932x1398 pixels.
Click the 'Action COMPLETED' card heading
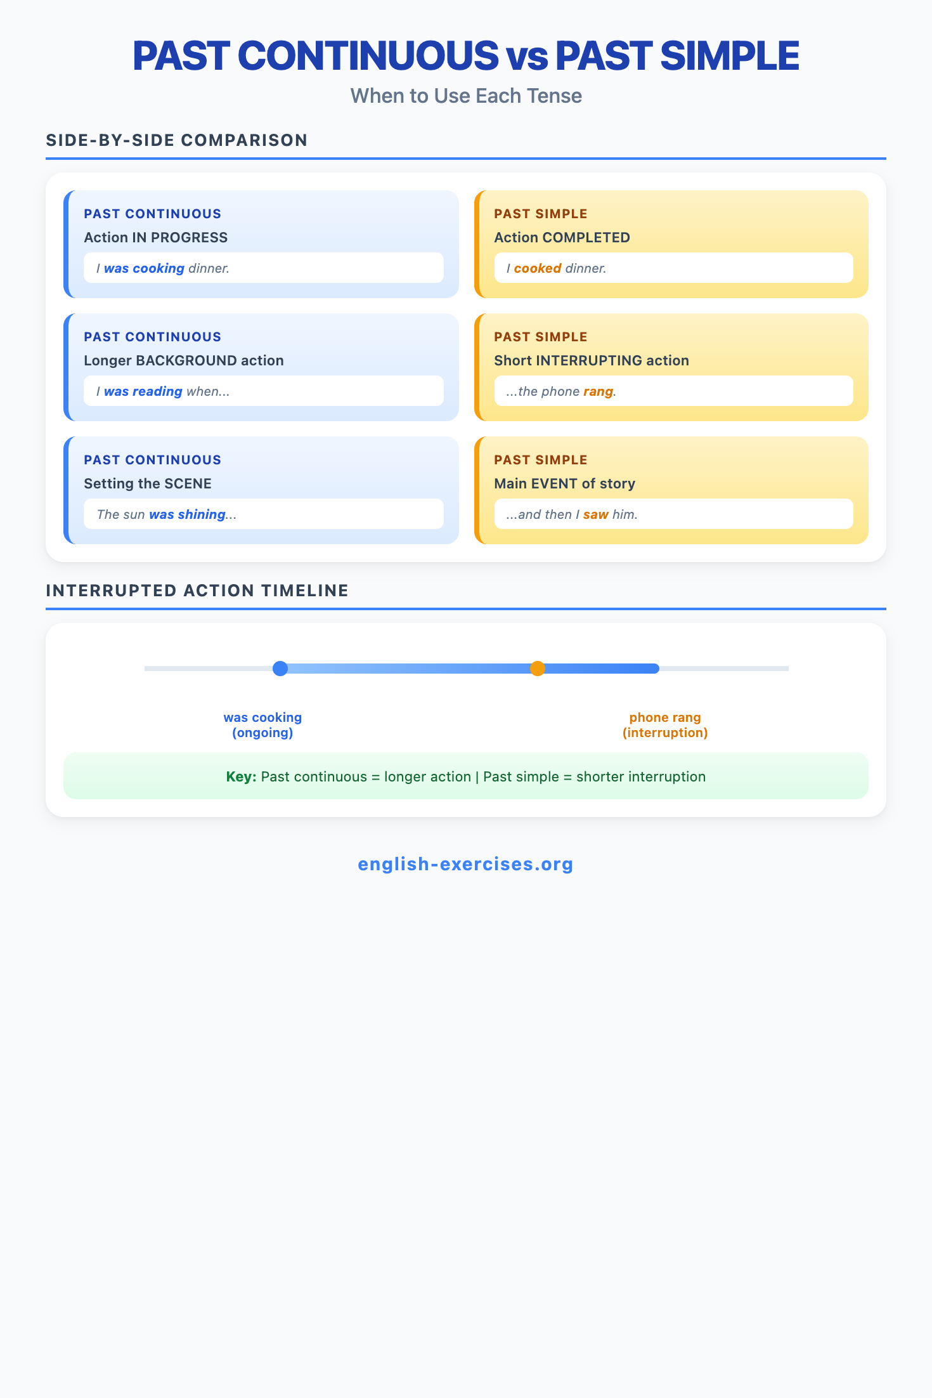(562, 238)
